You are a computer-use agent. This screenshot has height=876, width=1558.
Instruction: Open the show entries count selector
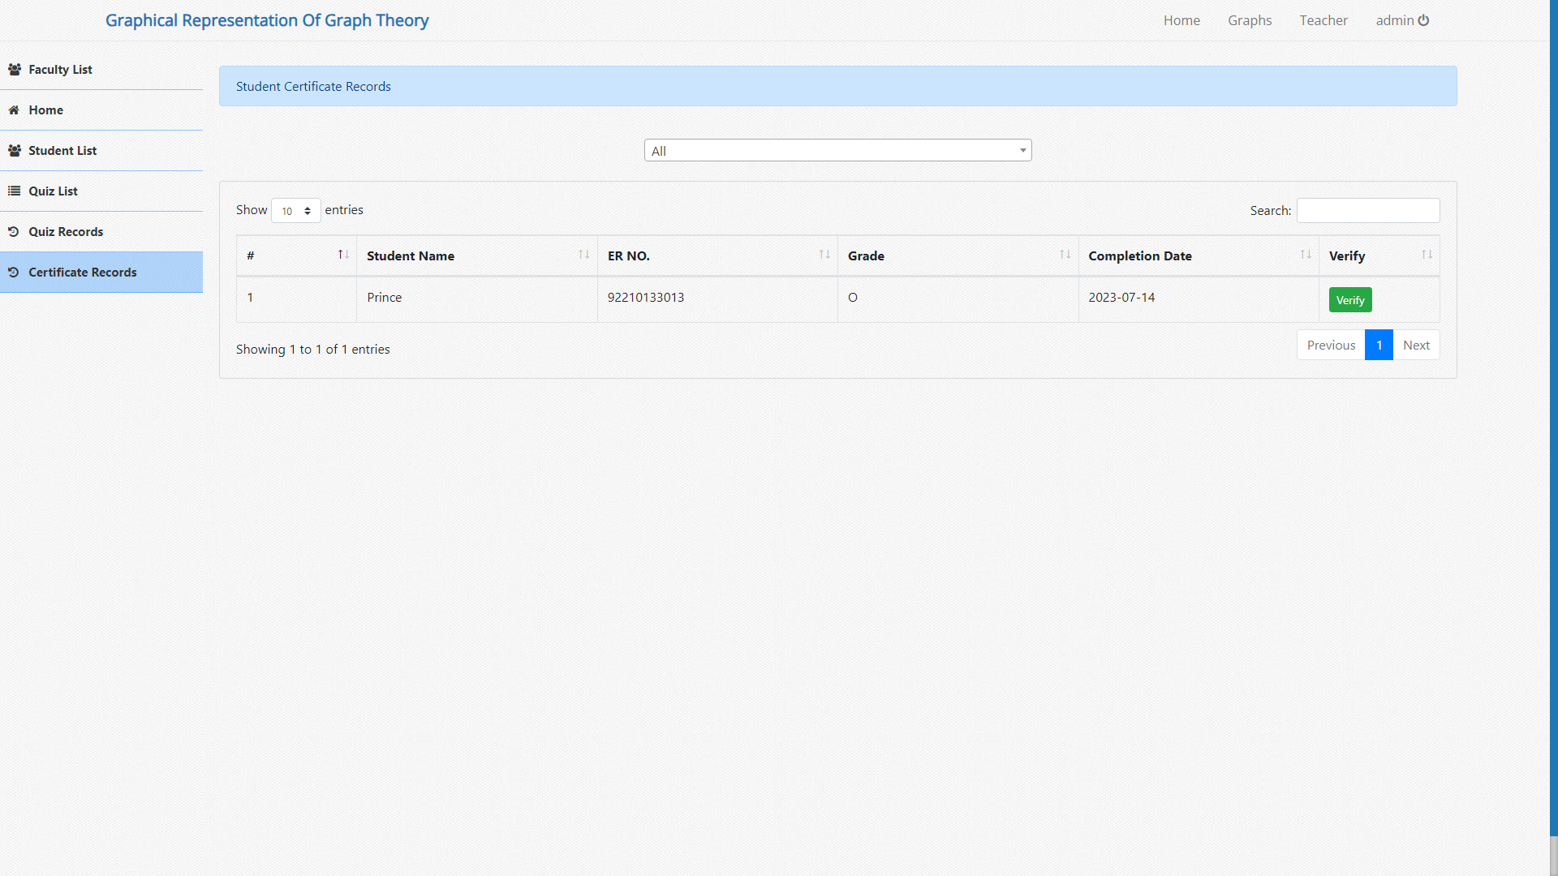(x=295, y=211)
